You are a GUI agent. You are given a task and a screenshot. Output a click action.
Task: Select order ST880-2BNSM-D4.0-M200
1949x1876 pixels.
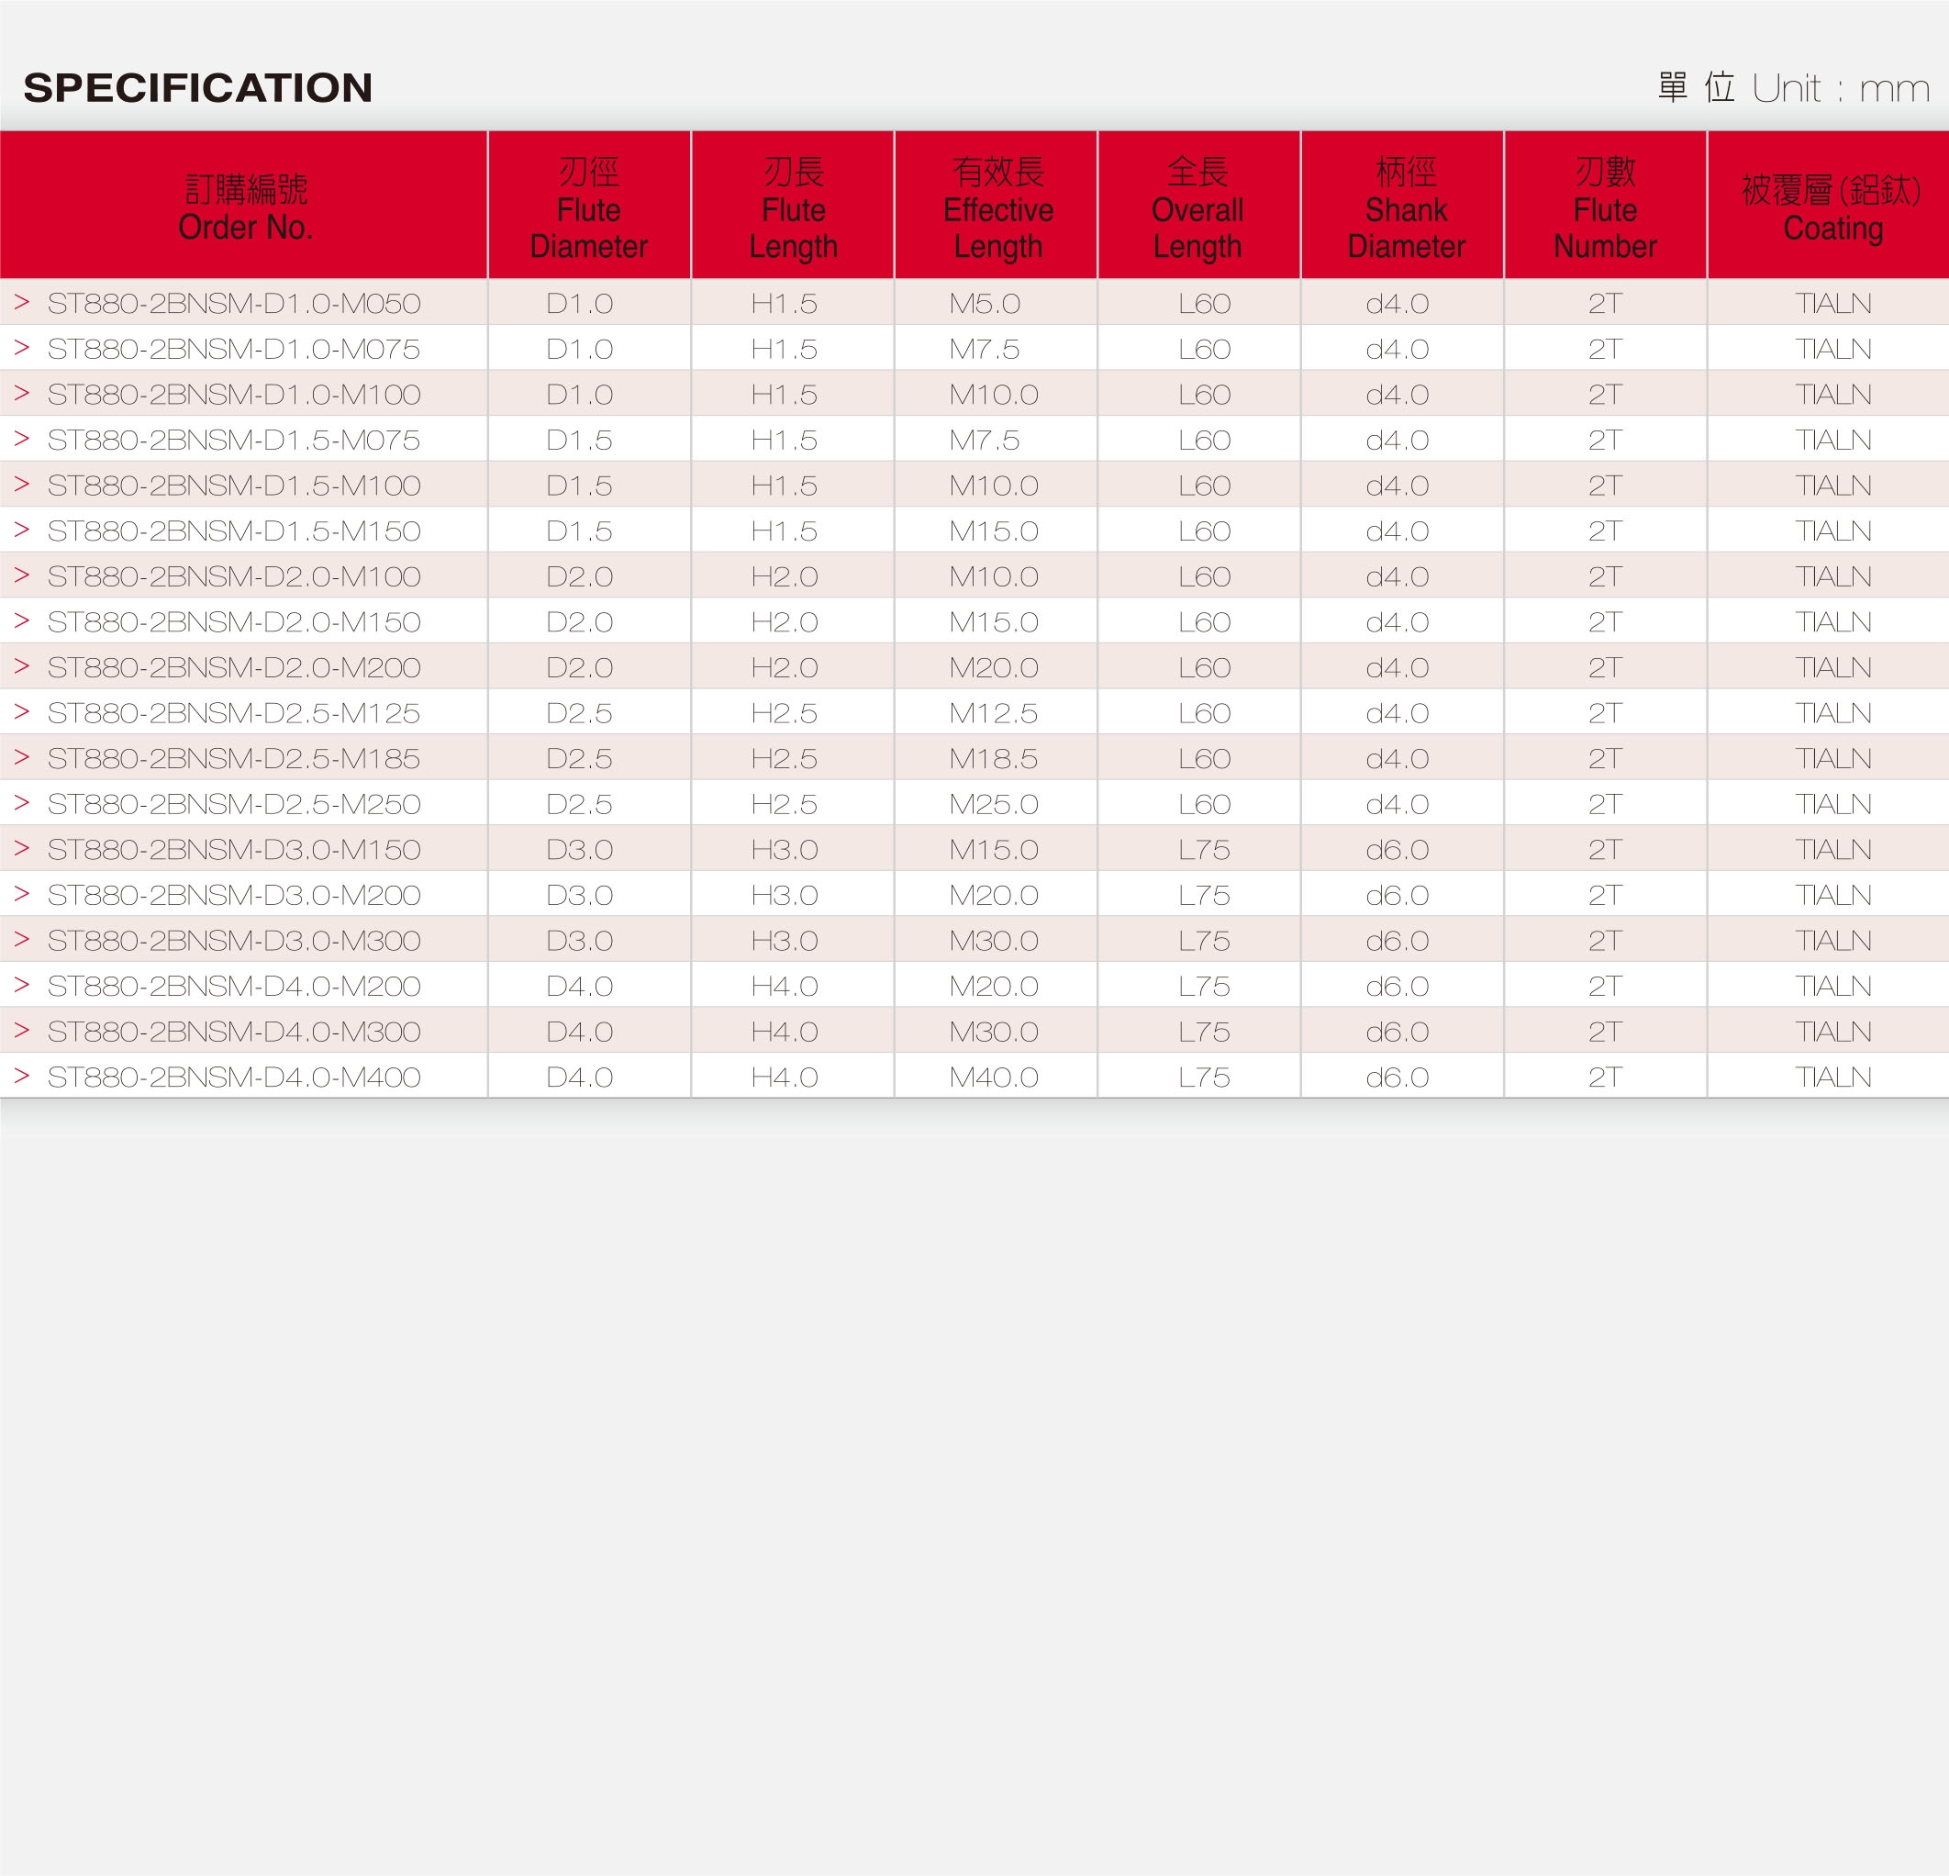click(x=234, y=985)
